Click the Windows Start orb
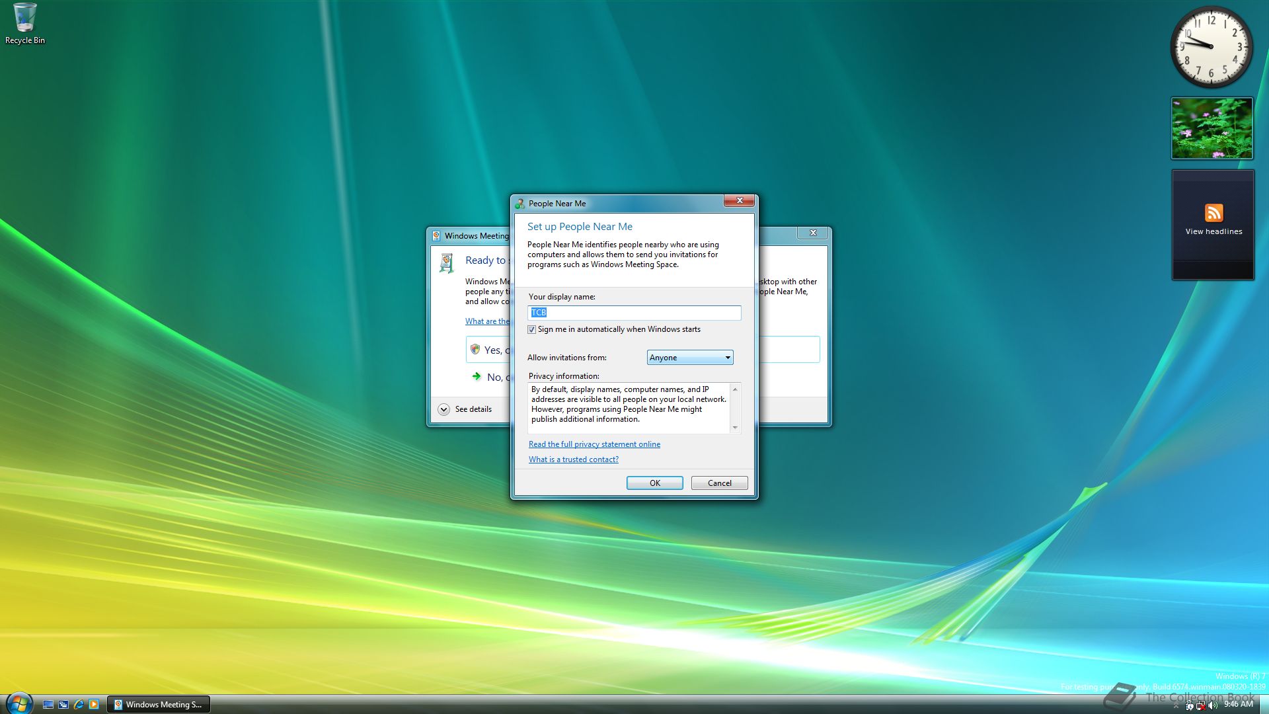This screenshot has height=714, width=1269. click(19, 703)
